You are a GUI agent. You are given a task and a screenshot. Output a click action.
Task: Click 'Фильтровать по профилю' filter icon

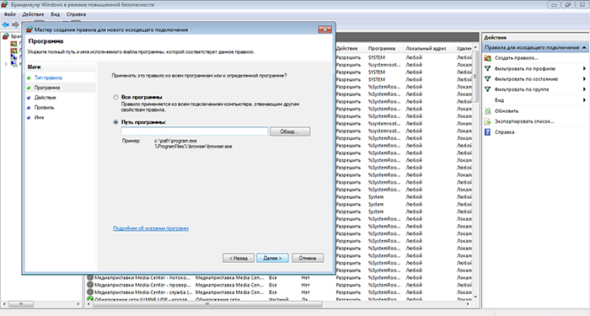488,68
